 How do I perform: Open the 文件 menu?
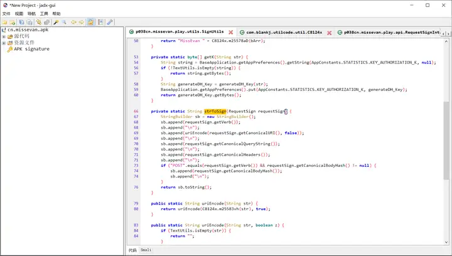point(6,14)
